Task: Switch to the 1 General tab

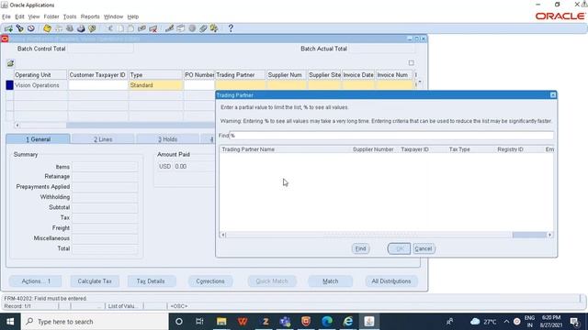Action: point(38,139)
